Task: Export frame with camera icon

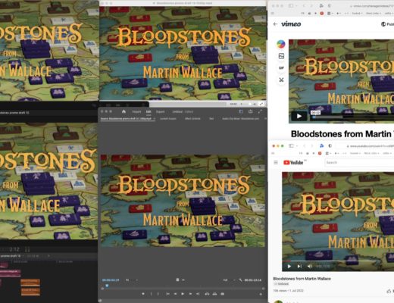Action: pos(223,294)
